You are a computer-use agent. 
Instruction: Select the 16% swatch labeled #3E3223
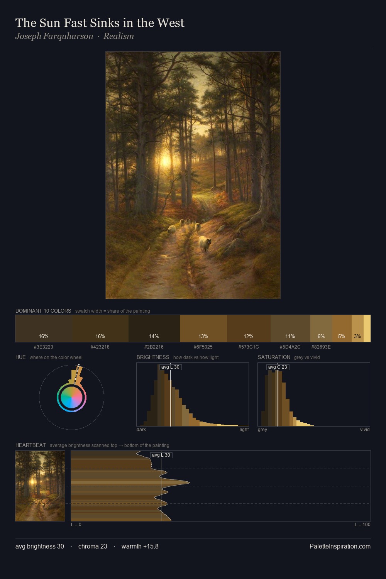coord(44,328)
